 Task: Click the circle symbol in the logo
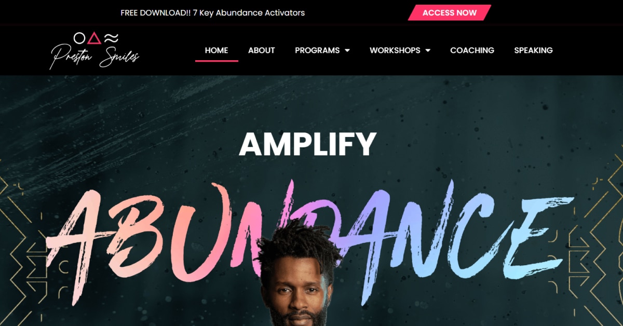coord(79,38)
